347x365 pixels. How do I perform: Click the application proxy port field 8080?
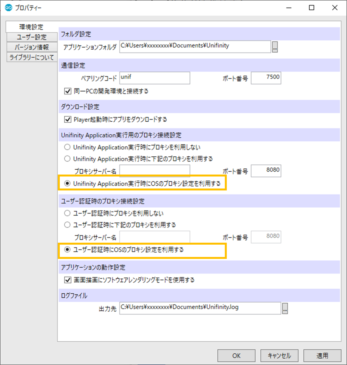[x=266, y=171]
